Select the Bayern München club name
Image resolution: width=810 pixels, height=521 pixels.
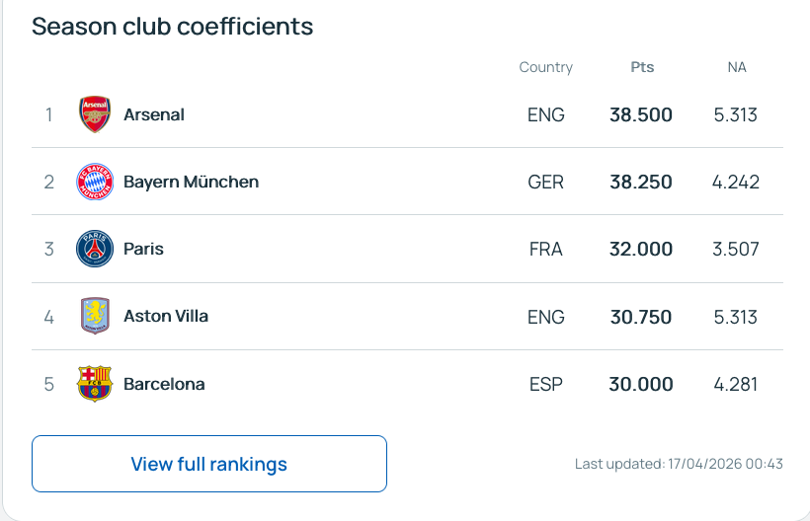[191, 182]
